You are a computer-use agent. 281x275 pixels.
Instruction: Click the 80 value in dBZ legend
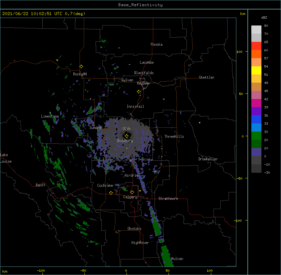coord(266,26)
